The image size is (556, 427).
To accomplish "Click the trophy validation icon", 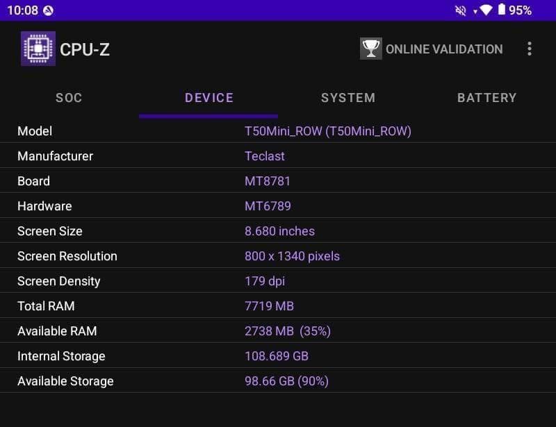I will click(371, 49).
